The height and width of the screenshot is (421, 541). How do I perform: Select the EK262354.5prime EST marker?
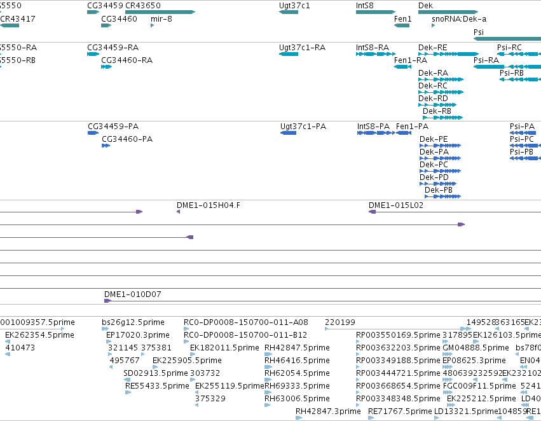pos(8,342)
